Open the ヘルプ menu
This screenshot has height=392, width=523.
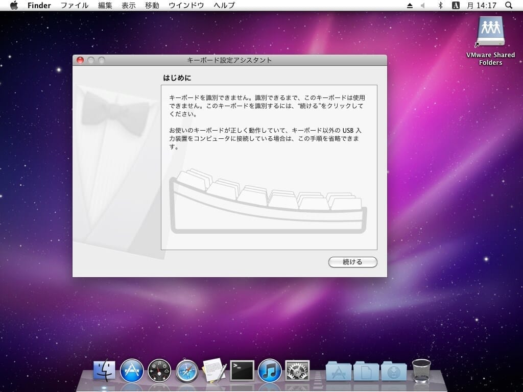point(224,5)
